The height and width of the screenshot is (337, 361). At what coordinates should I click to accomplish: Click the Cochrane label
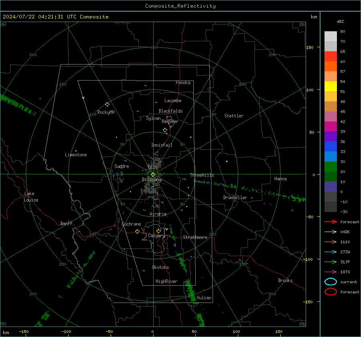(x=131, y=224)
